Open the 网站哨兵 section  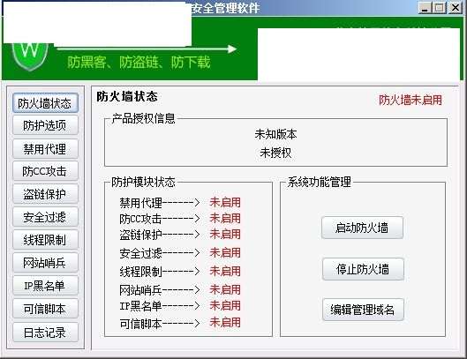(x=45, y=263)
